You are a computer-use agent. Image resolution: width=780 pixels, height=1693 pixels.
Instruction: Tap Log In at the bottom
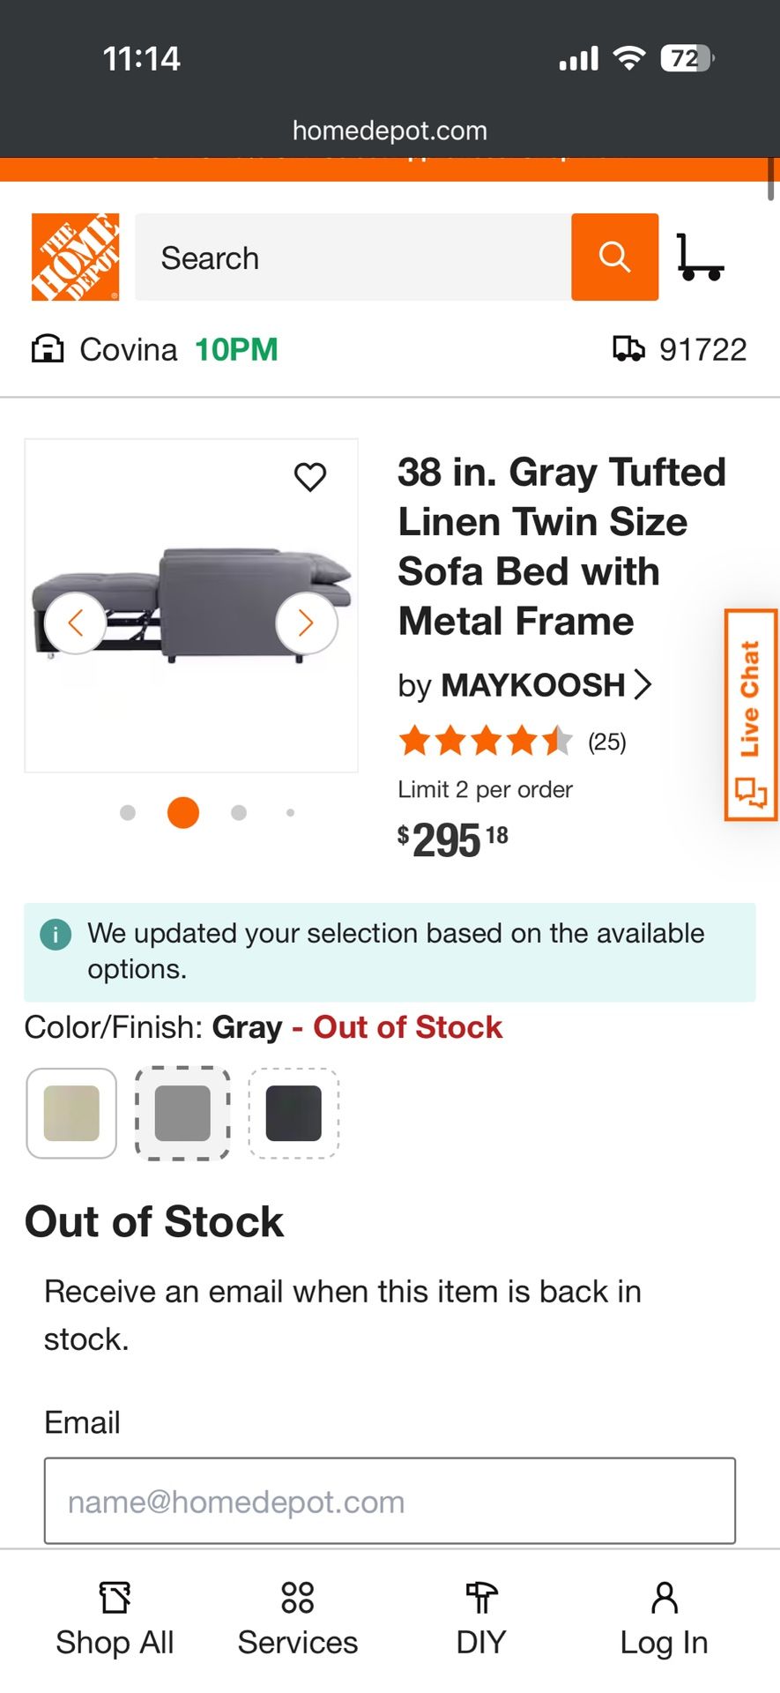(664, 1620)
